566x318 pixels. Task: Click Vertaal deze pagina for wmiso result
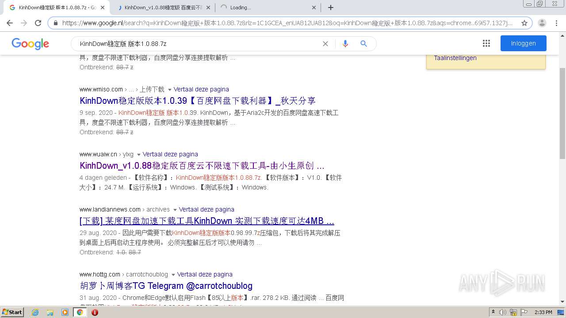tap(201, 89)
